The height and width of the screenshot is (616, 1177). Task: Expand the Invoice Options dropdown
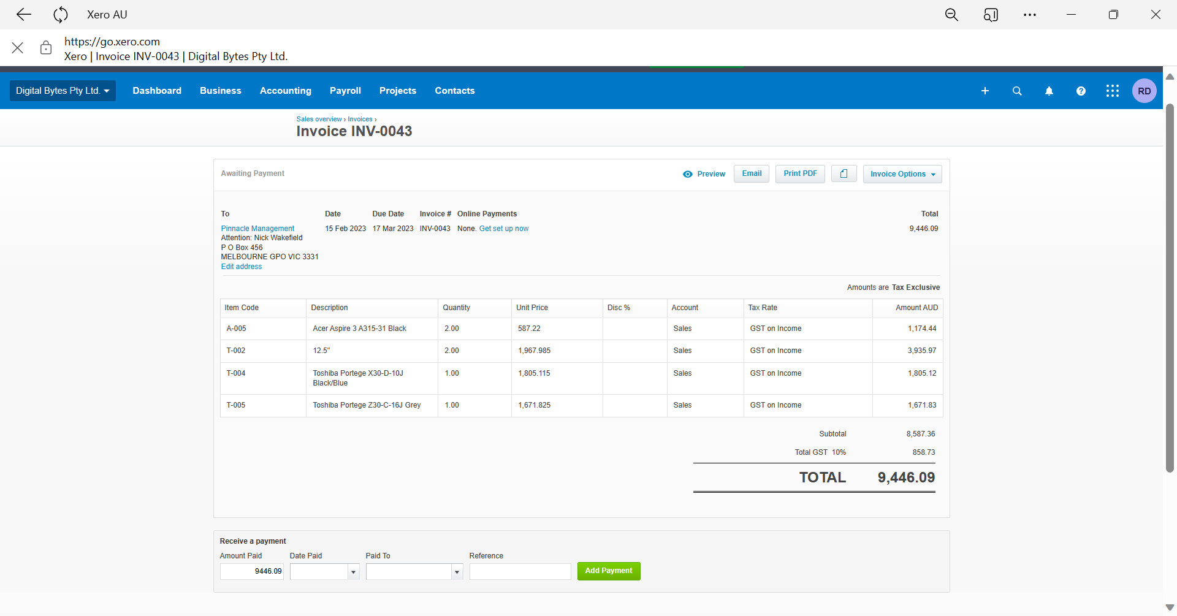click(x=902, y=174)
